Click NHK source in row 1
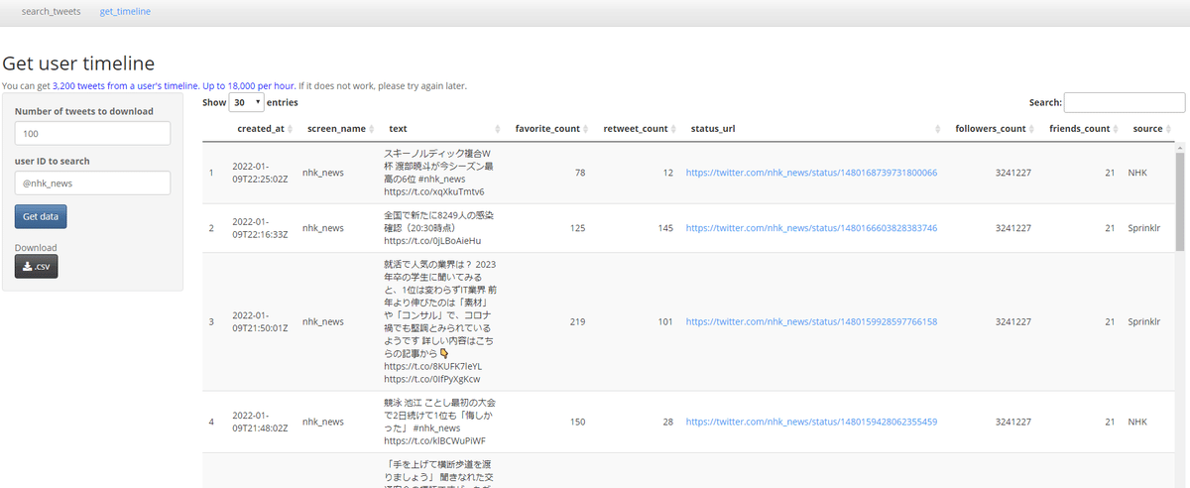 point(1137,173)
